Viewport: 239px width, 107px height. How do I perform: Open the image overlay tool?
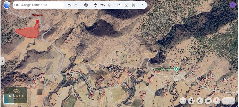click(x=126, y=5)
